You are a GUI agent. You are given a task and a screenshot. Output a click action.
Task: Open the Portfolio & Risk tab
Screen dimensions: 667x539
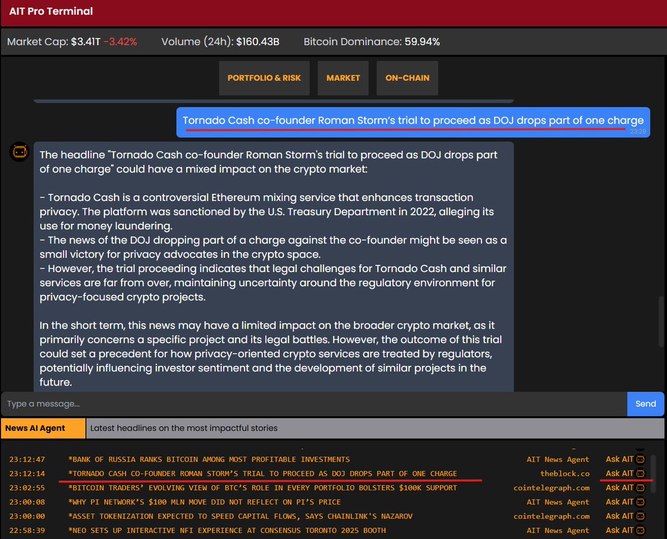[264, 78]
